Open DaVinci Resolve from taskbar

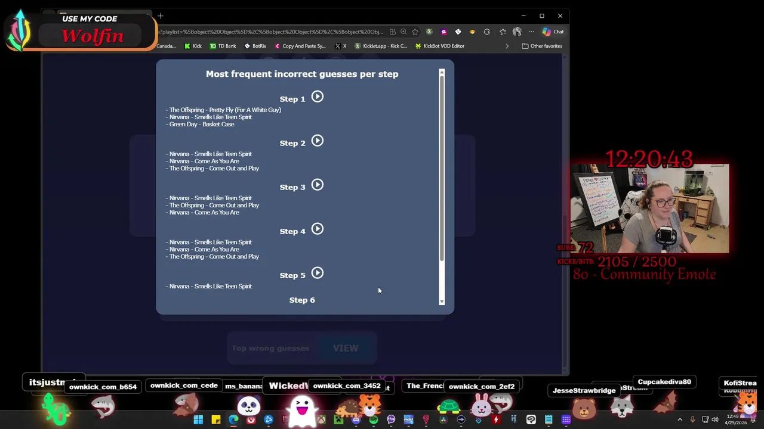pyautogui.click(x=443, y=420)
